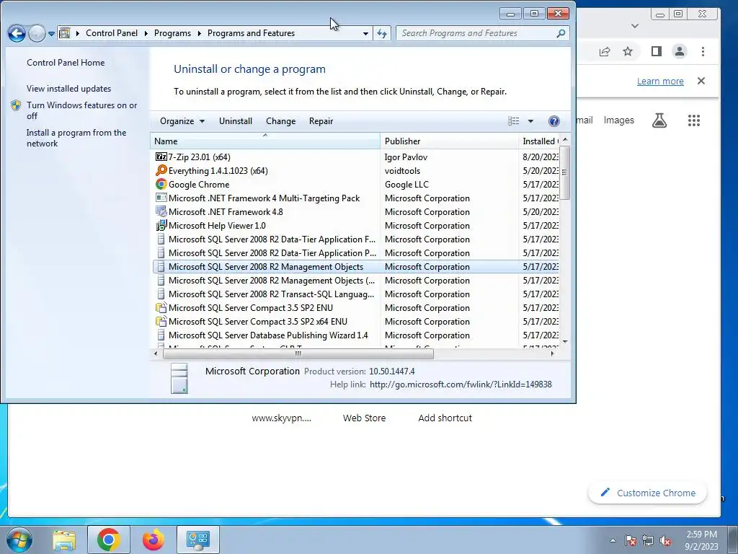
Task: Click the Change toolbar command
Action: [x=280, y=121]
